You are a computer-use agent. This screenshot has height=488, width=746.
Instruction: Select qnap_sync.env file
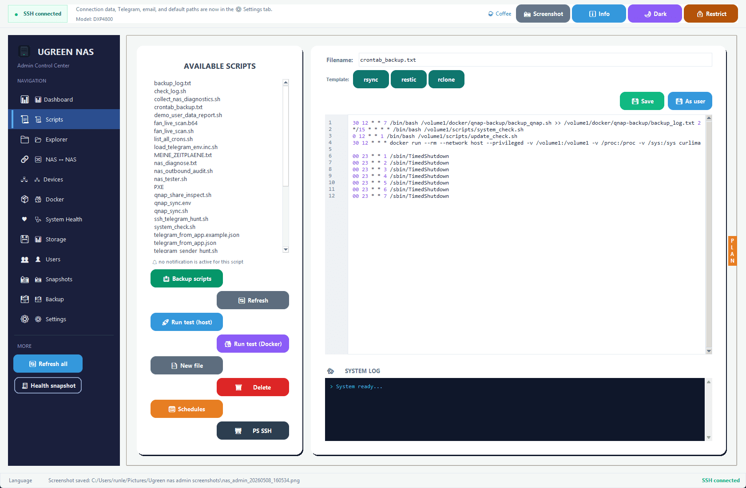coord(173,203)
